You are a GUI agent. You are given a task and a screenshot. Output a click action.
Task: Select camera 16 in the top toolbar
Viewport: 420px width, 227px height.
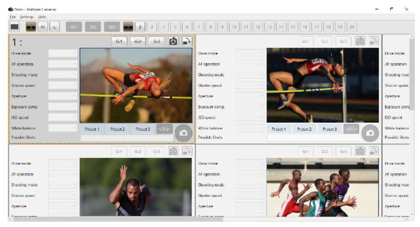[305, 27]
